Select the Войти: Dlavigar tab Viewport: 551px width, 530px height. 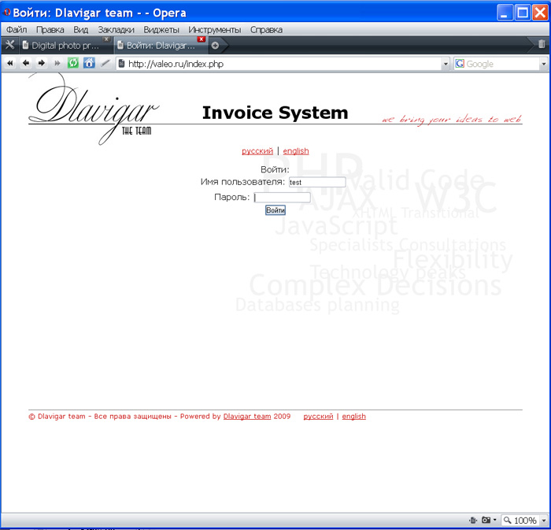click(160, 46)
